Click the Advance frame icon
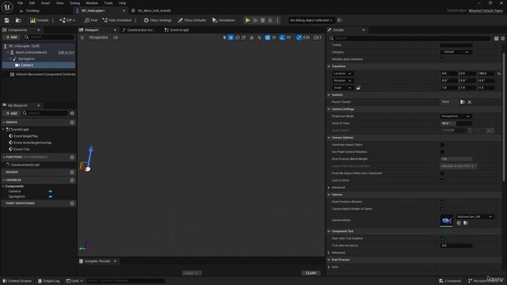This screenshot has width=507, height=285. pyautogui.click(x=255, y=21)
